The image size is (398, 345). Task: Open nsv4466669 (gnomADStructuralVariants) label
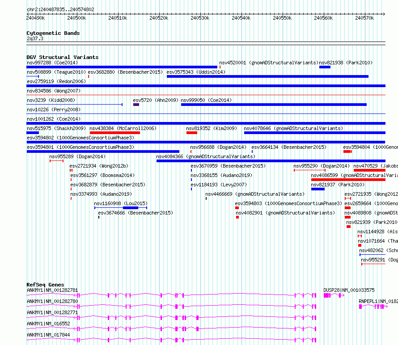(255, 194)
